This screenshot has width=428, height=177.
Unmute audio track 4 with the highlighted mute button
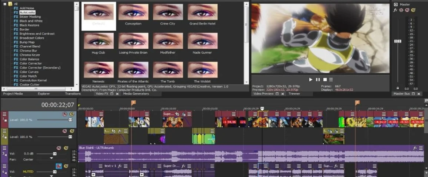pyautogui.click(x=59, y=166)
